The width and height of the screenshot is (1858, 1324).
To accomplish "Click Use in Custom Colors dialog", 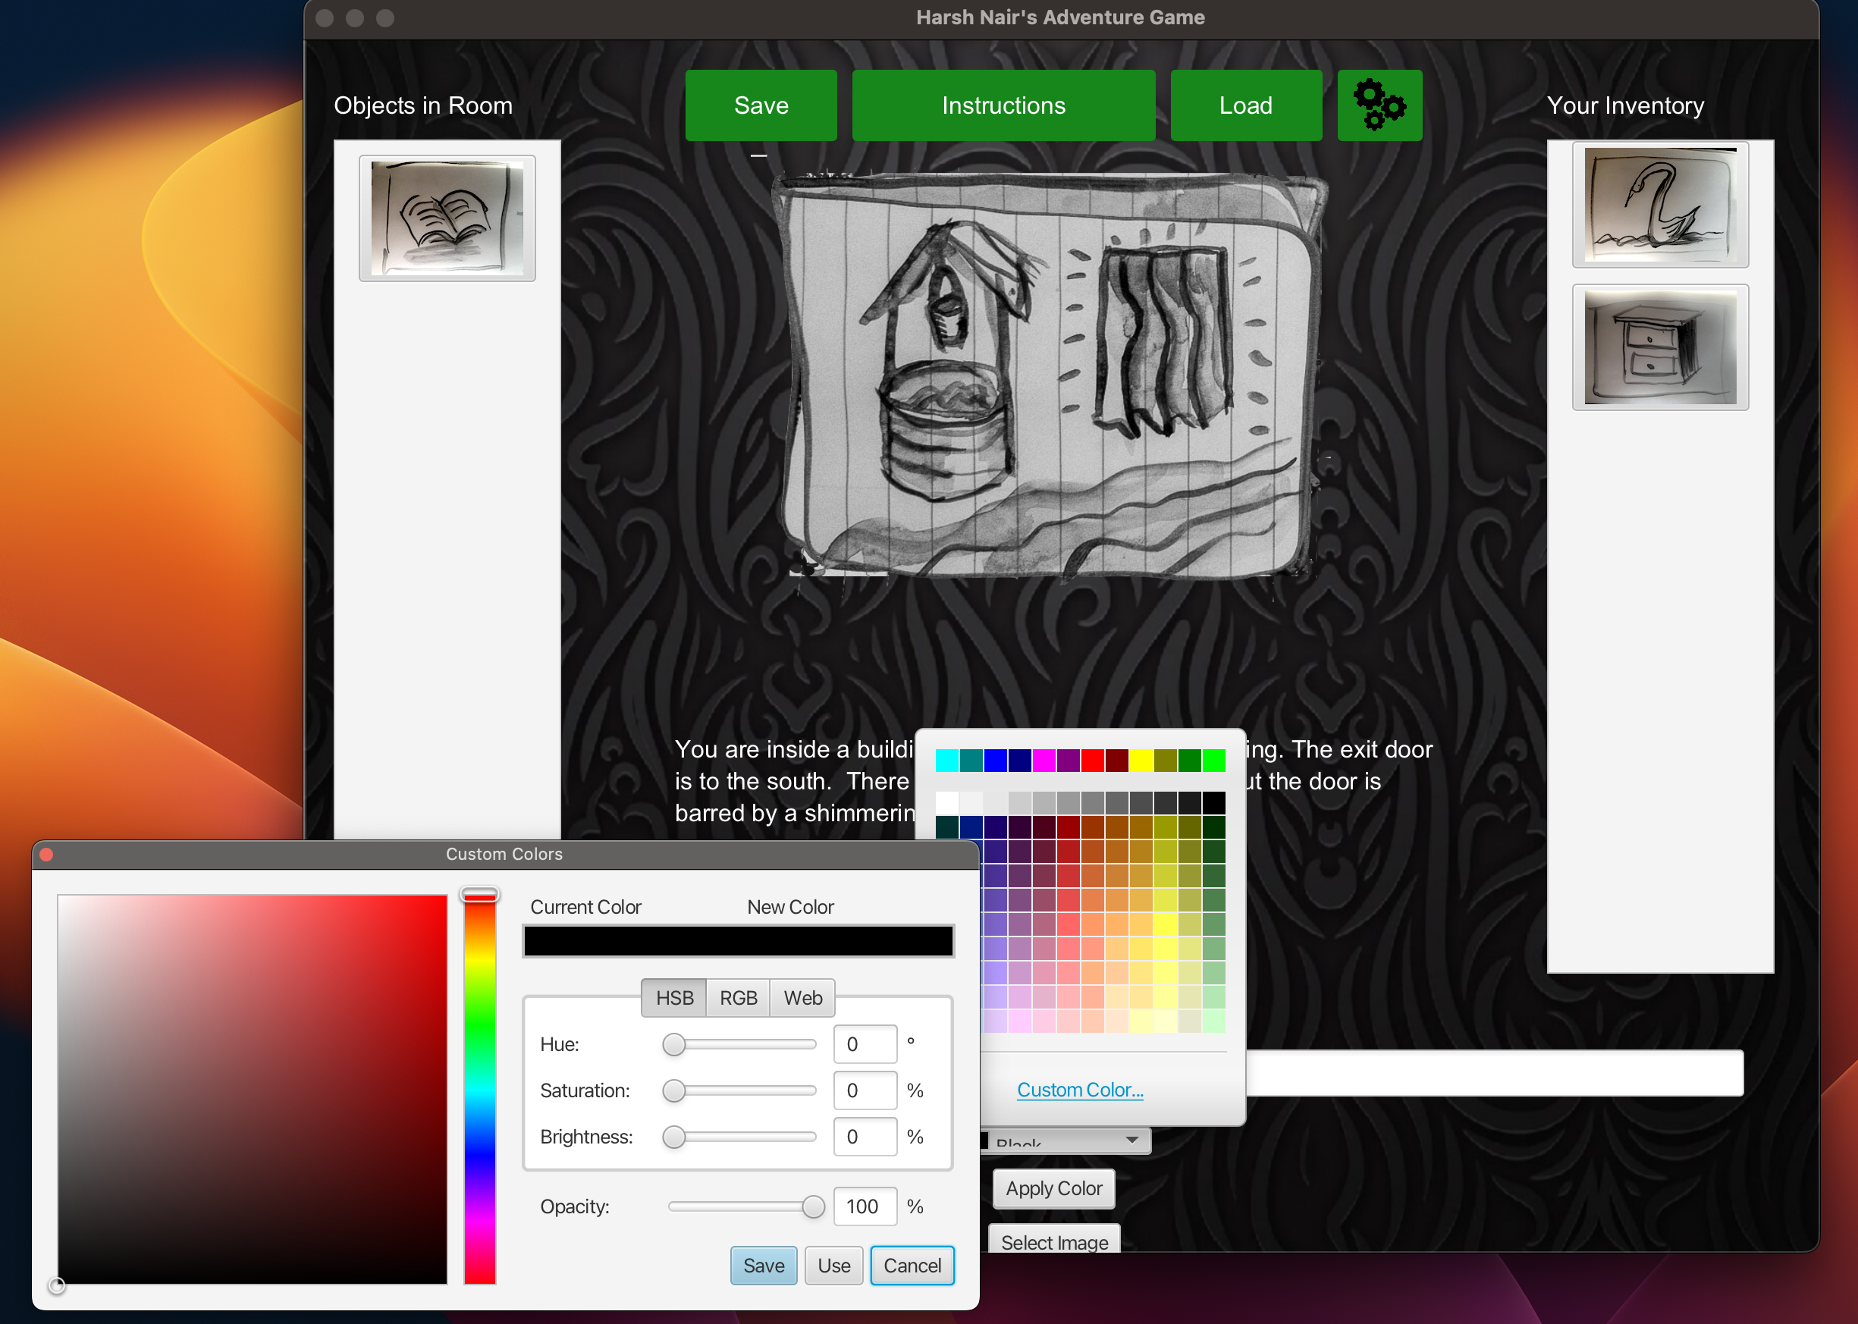I will click(833, 1266).
